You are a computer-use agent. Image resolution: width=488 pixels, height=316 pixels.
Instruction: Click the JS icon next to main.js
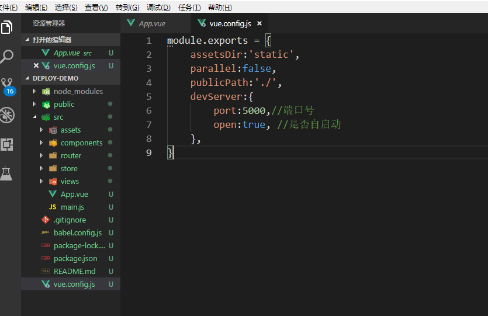click(53, 207)
